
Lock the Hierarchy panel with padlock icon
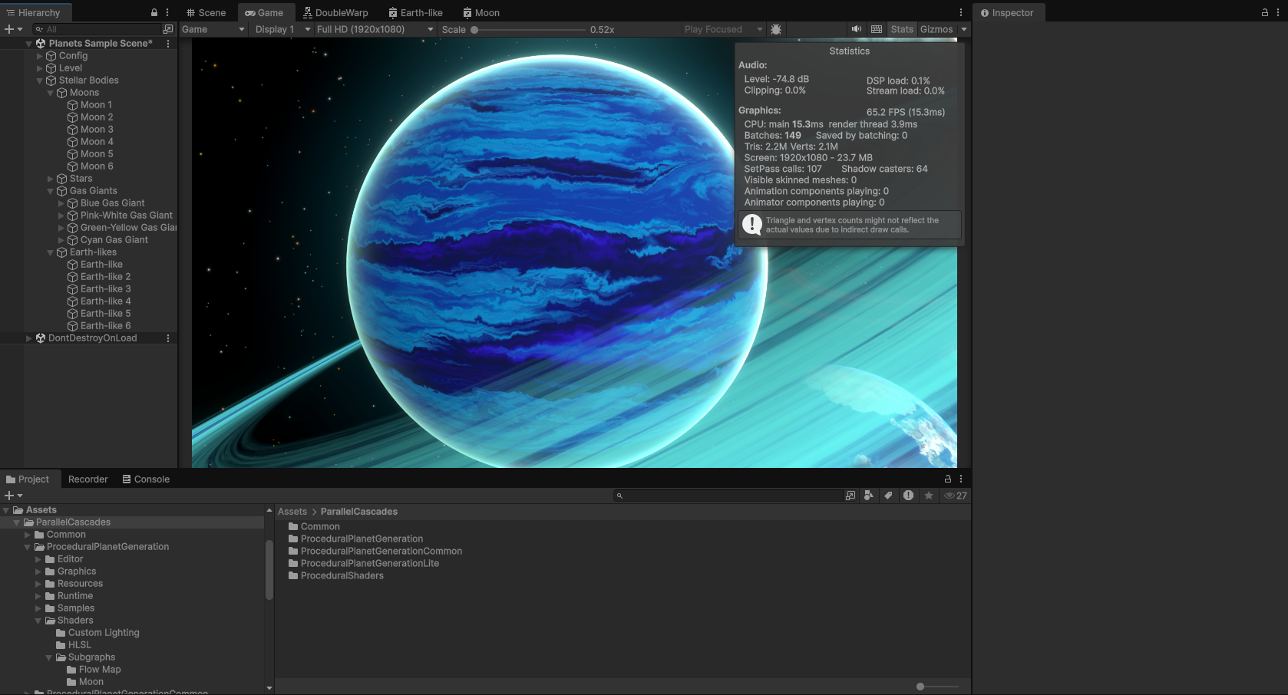[154, 13]
